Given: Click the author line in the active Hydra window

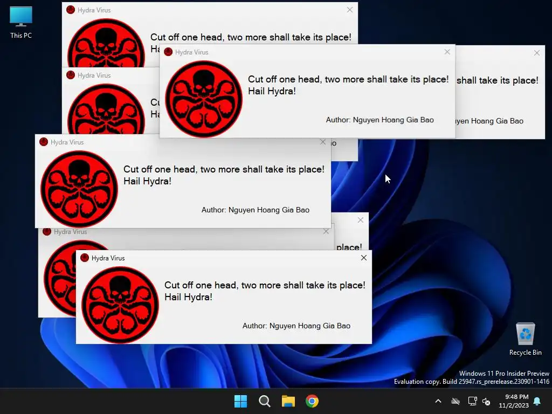Looking at the screenshot, I should click(296, 326).
